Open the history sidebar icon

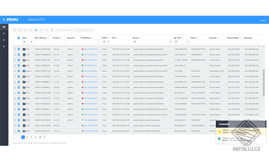point(4,34)
